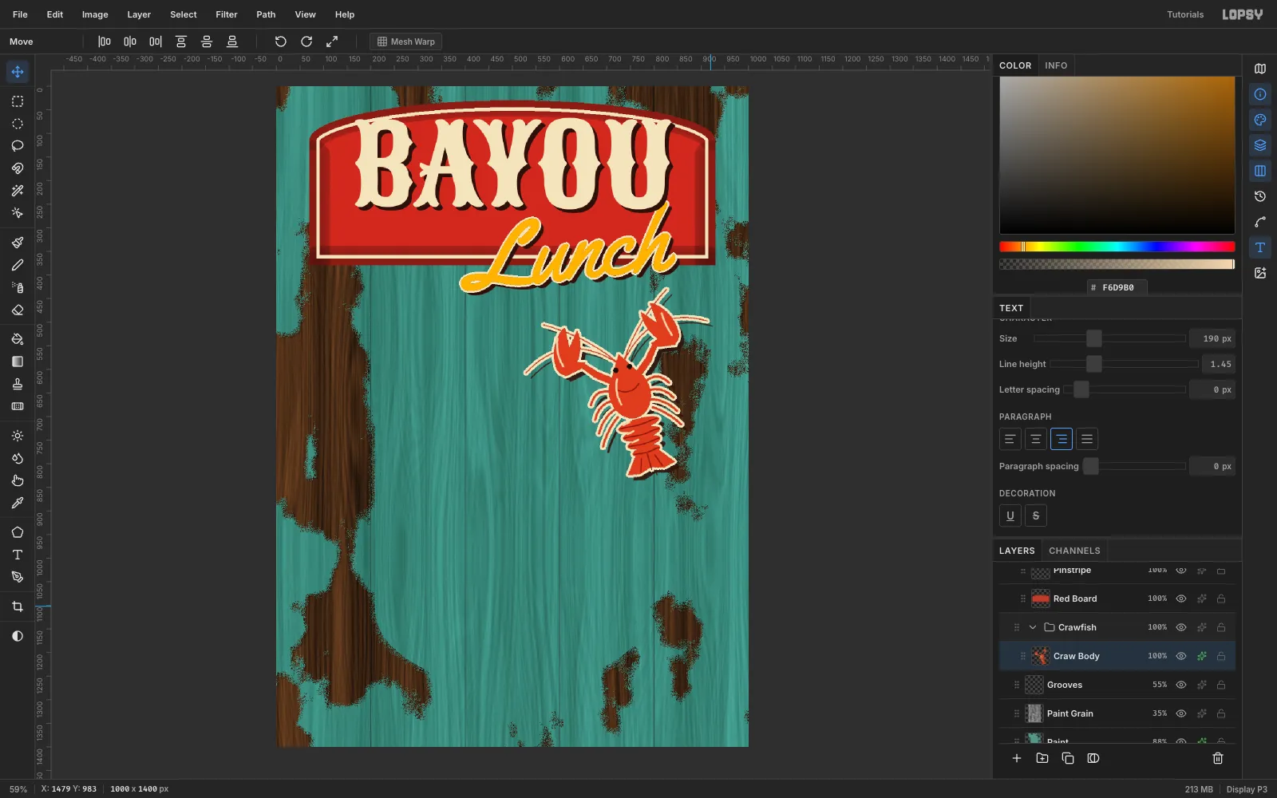The width and height of the screenshot is (1277, 798).
Task: Click the Undo arrow in the options bar
Action: click(281, 41)
